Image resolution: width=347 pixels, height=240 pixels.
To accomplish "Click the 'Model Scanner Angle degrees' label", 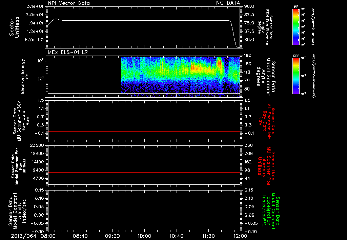I will point(266,77).
